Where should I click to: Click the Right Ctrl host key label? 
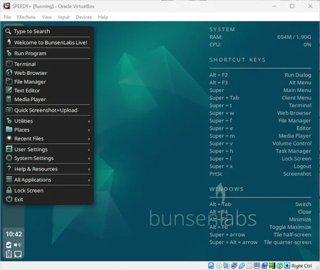click(x=301, y=266)
